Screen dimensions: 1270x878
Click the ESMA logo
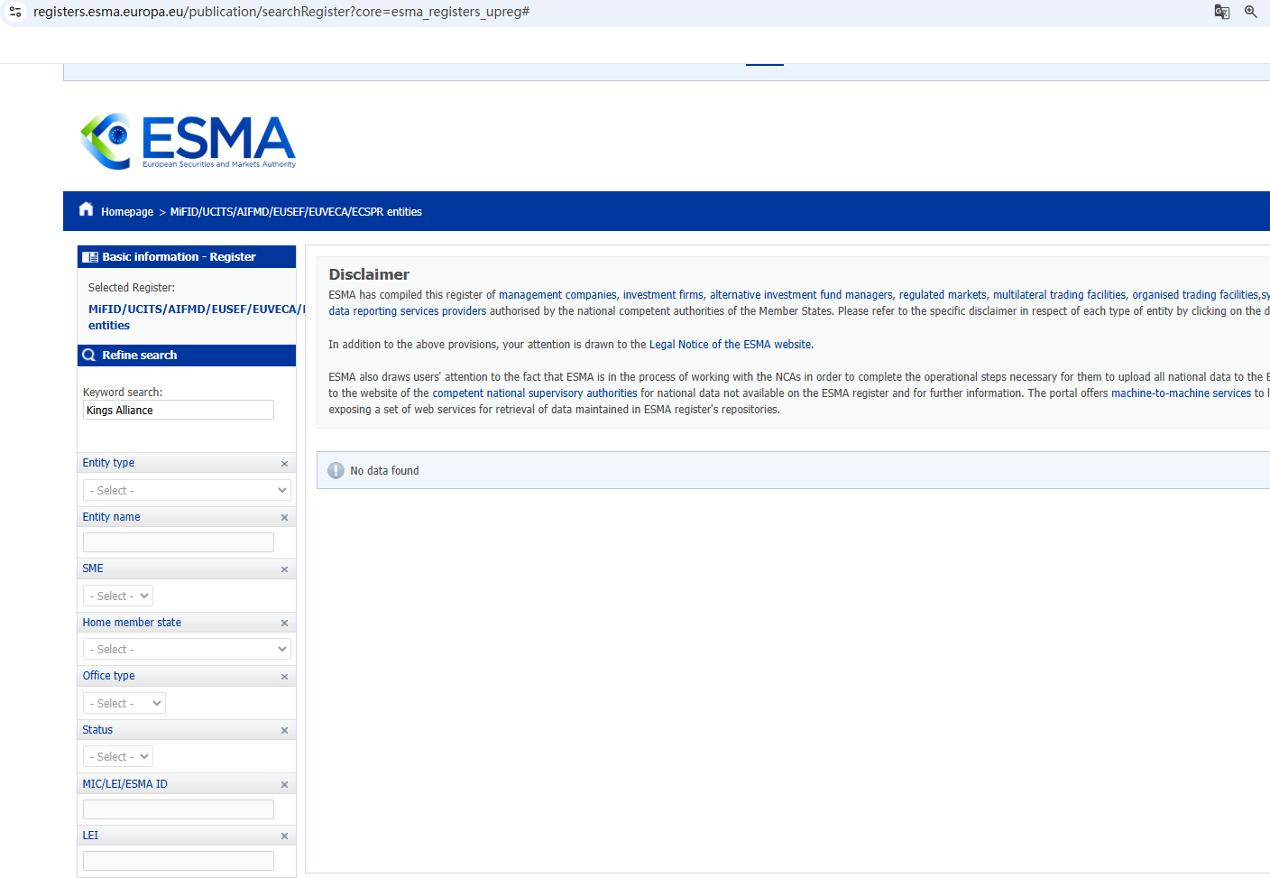[x=188, y=141]
